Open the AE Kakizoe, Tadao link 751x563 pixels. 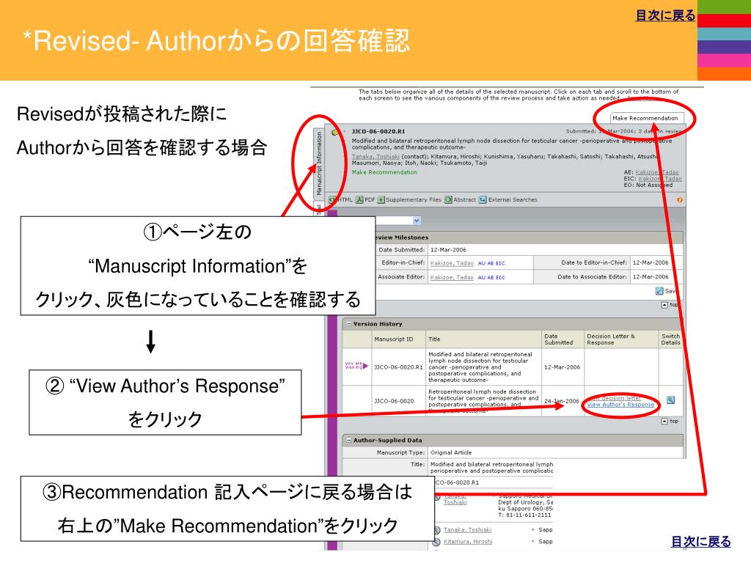click(657, 172)
